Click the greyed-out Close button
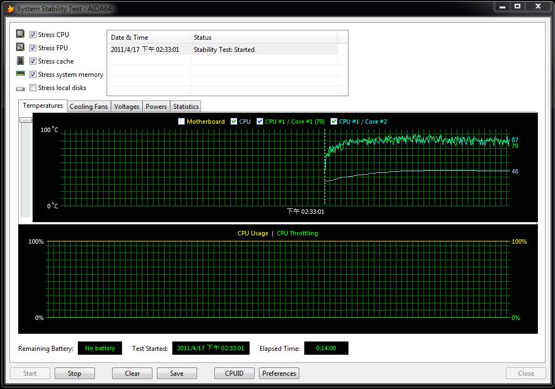This screenshot has height=389, width=555. pos(526,374)
